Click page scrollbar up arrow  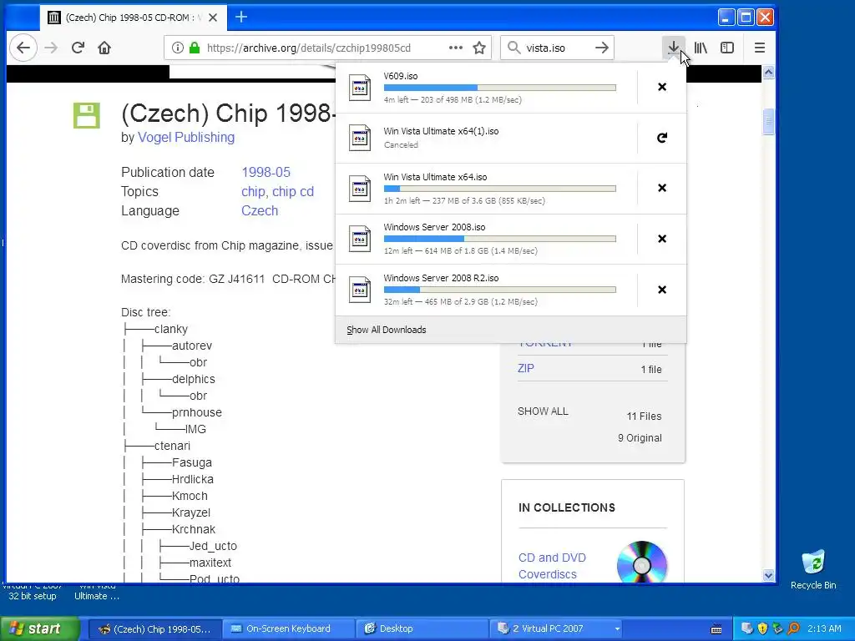(x=768, y=72)
